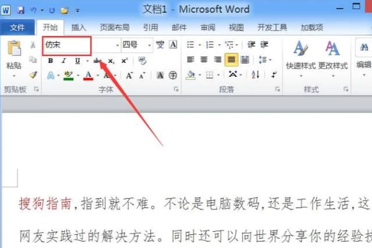The image size is (372, 248).
Task: Toggle bold formatting
Action: [50, 61]
